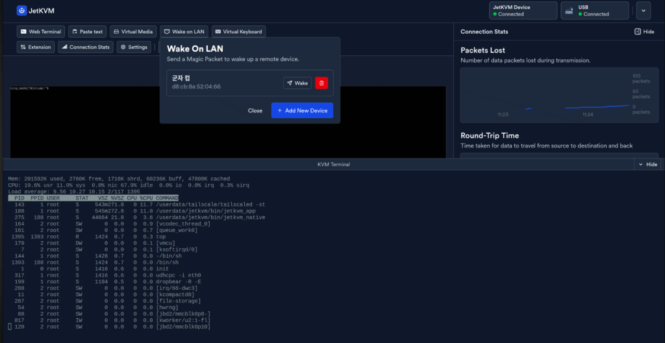This screenshot has width=665, height=343.
Task: Click the [vcodec_thread_0] process row
Action: tap(109, 223)
